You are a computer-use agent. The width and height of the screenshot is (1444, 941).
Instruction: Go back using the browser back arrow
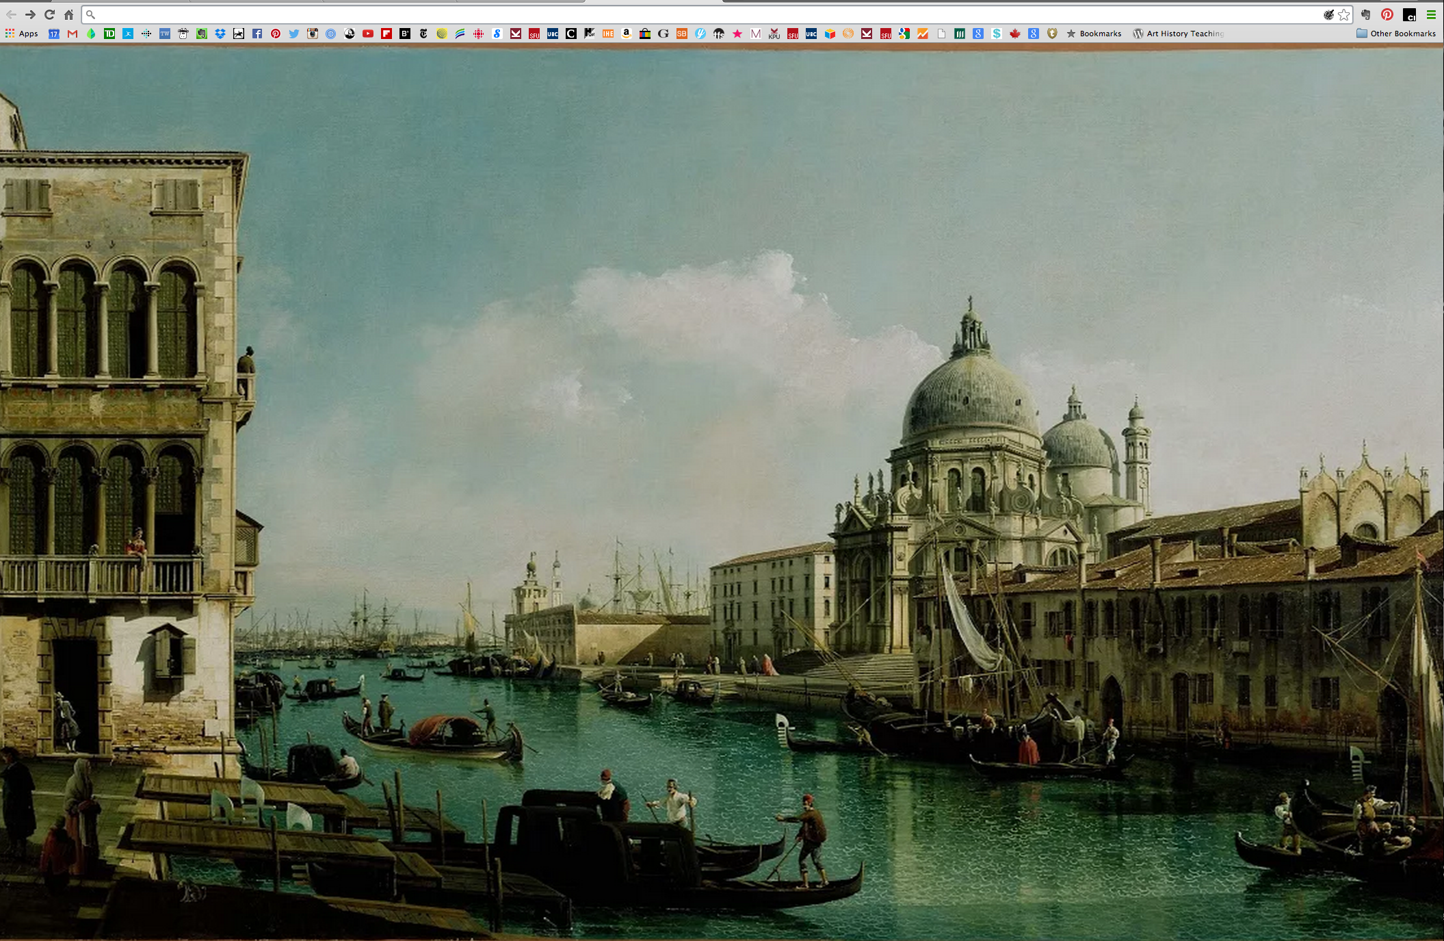coord(11,14)
